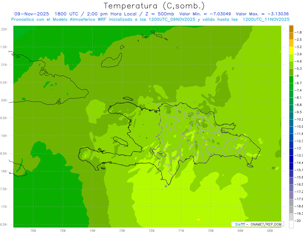Click the '70W' longitude label

[211, 231]
